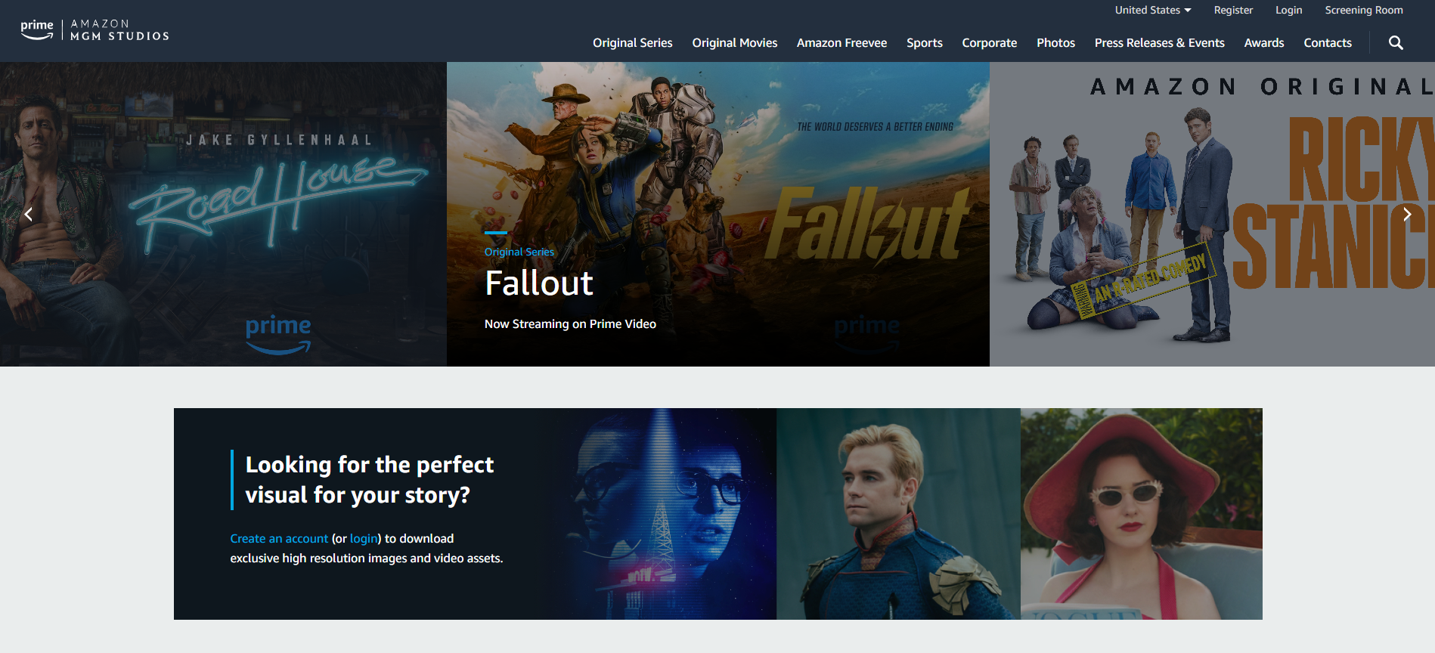Open the Original Movies menu
This screenshot has width=1435, height=653.
(x=734, y=43)
